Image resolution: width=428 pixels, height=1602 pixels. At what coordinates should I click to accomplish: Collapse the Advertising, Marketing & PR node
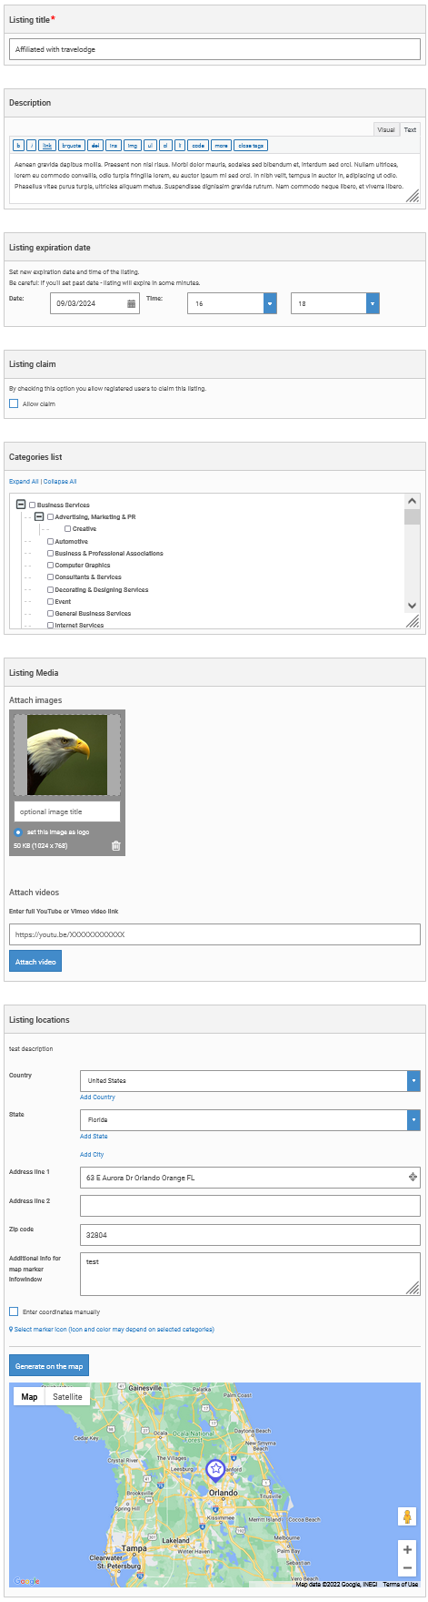coord(39,516)
